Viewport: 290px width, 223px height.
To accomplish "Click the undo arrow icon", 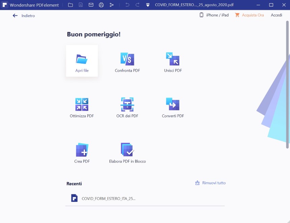I will point(127,5).
